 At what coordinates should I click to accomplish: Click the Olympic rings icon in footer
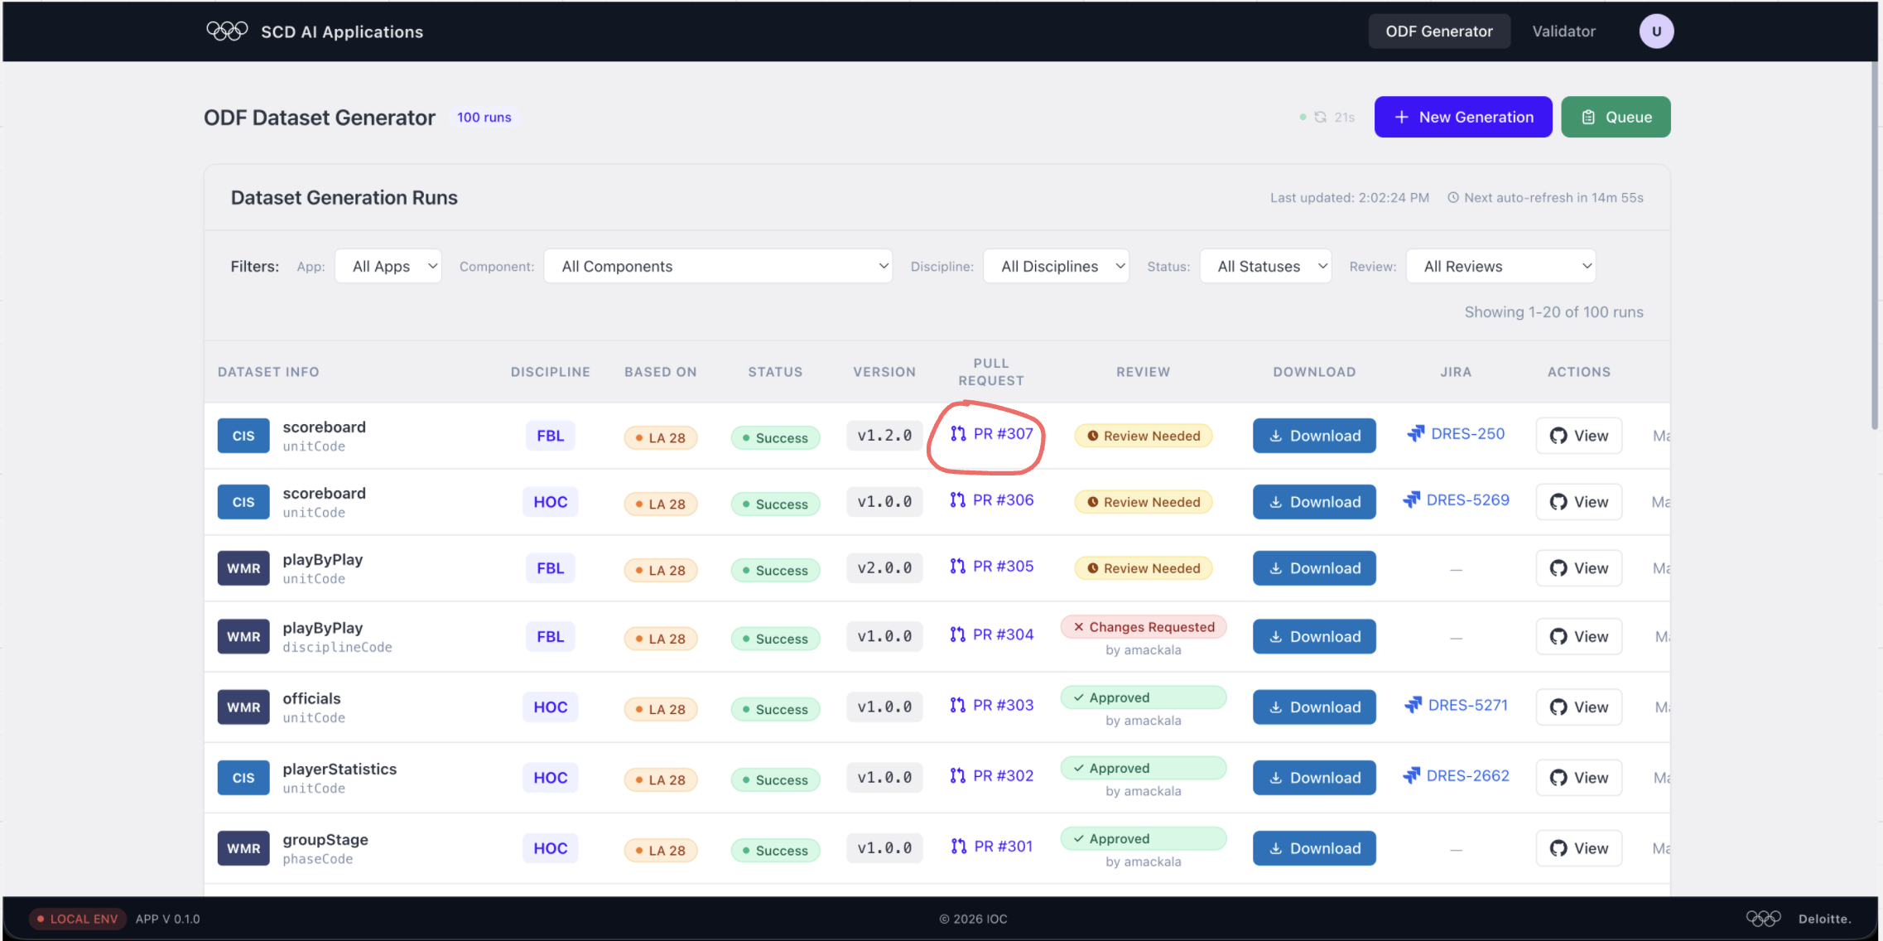[x=1763, y=919]
